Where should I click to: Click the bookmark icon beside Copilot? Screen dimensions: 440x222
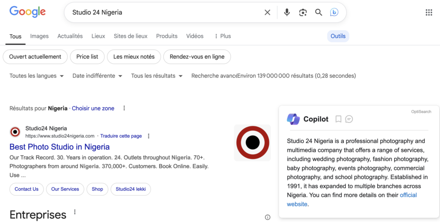(x=339, y=119)
